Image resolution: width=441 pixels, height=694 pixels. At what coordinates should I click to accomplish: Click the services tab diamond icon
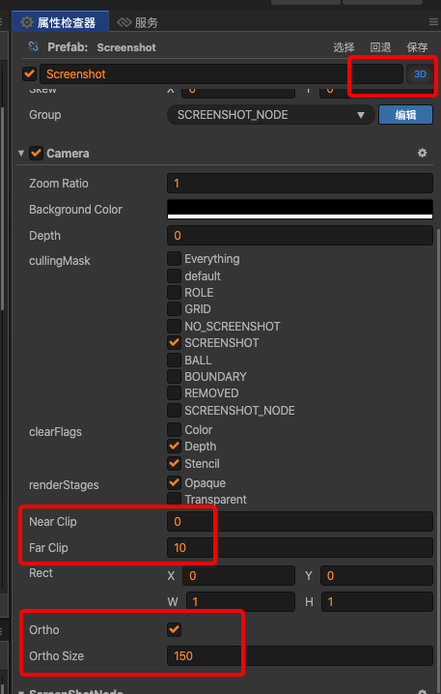(124, 22)
